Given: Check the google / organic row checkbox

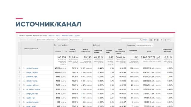Looking at the screenshot, I should tap(19, 72).
